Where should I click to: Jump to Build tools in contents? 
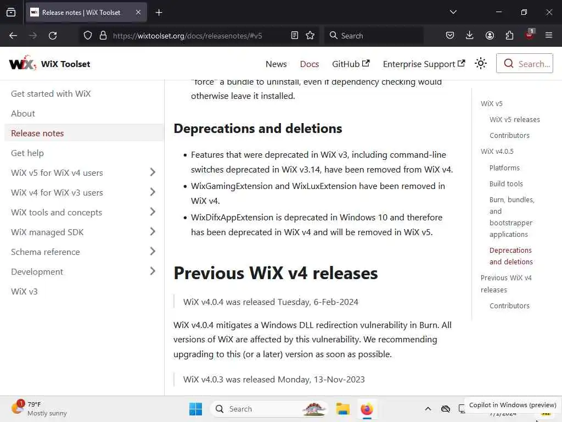click(505, 184)
